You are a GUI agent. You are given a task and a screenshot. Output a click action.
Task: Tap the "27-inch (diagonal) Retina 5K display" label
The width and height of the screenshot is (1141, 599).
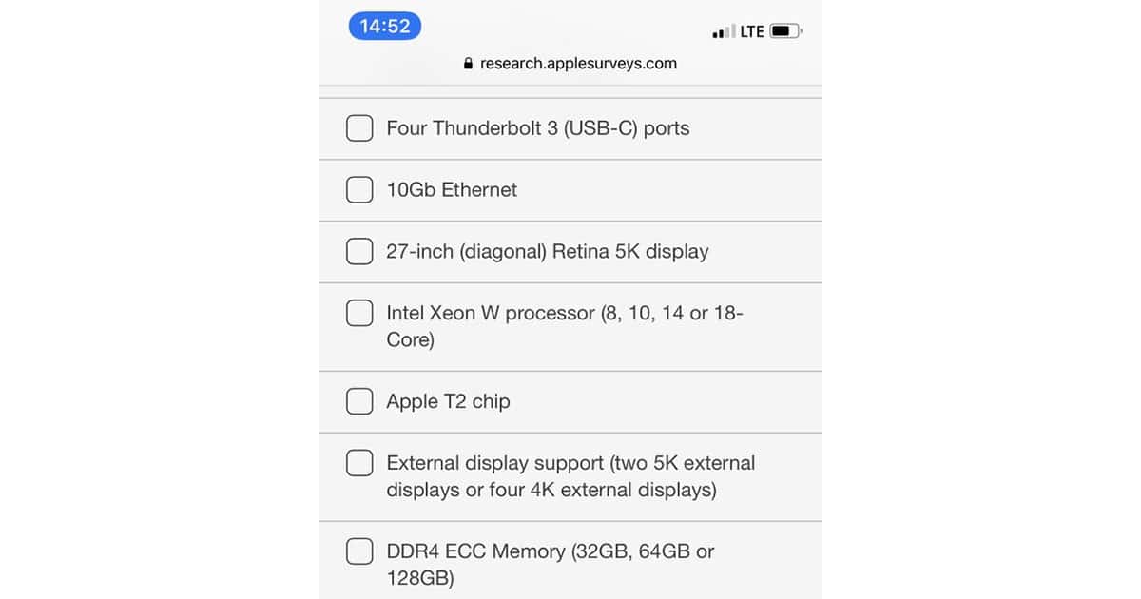(x=548, y=252)
